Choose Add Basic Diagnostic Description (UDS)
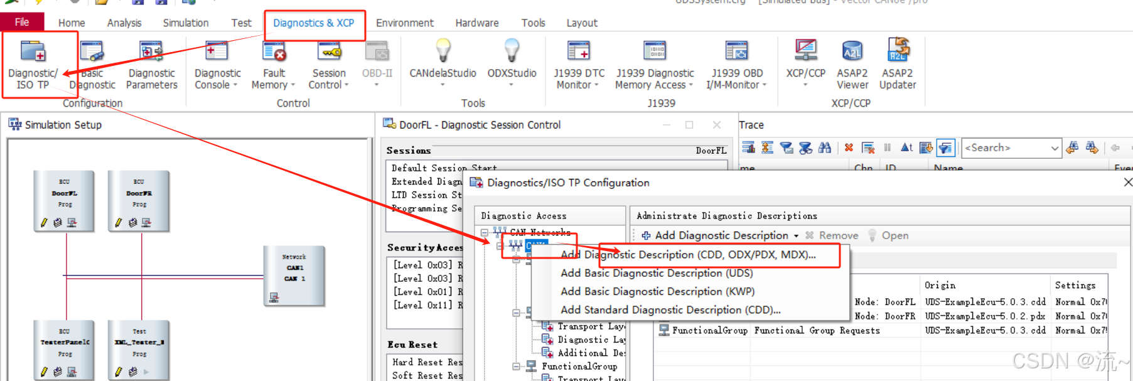Image resolution: width=1133 pixels, height=381 pixels. [657, 273]
